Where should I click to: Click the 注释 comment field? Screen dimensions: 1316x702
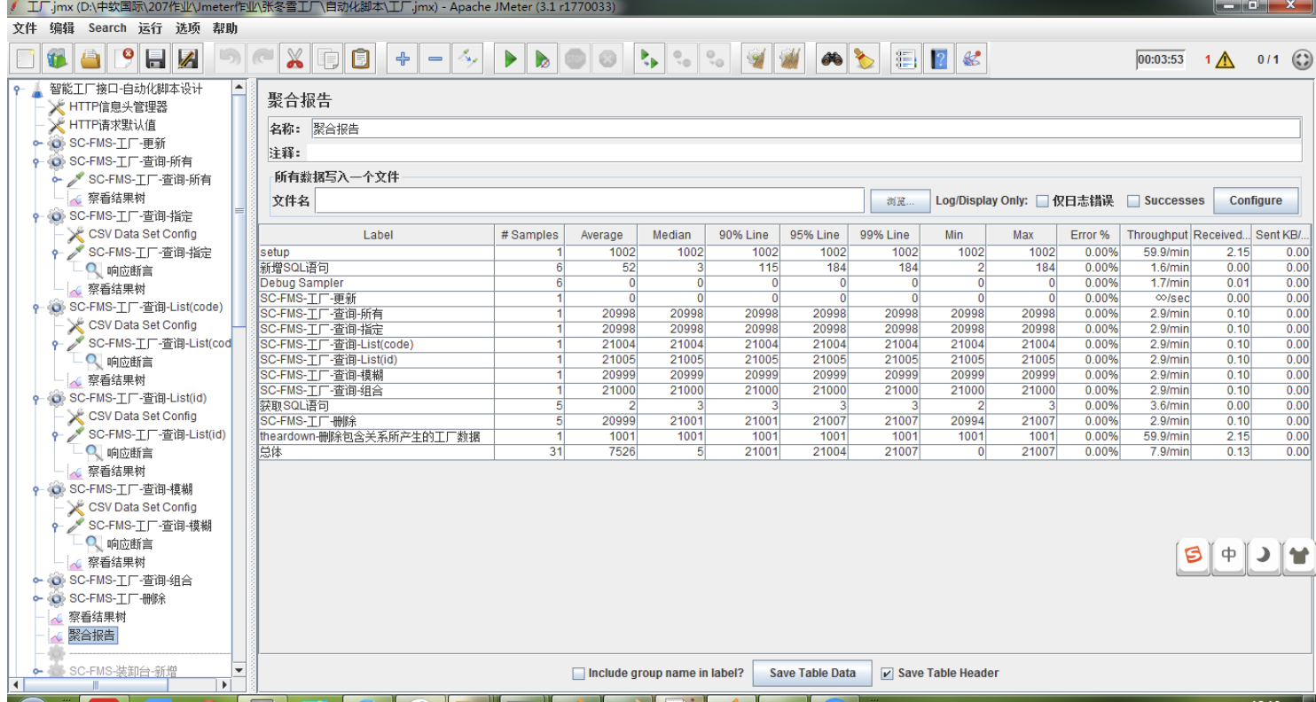pos(803,153)
